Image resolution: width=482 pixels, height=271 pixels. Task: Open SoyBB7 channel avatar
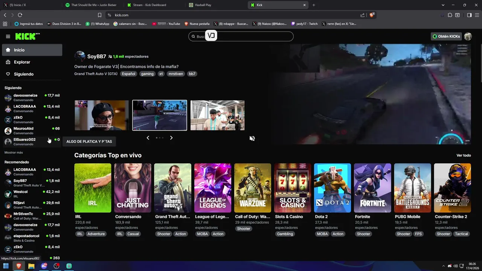[80, 56]
